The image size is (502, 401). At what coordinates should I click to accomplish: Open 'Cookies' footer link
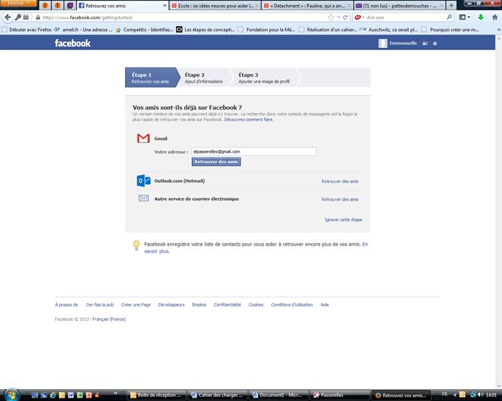click(256, 305)
